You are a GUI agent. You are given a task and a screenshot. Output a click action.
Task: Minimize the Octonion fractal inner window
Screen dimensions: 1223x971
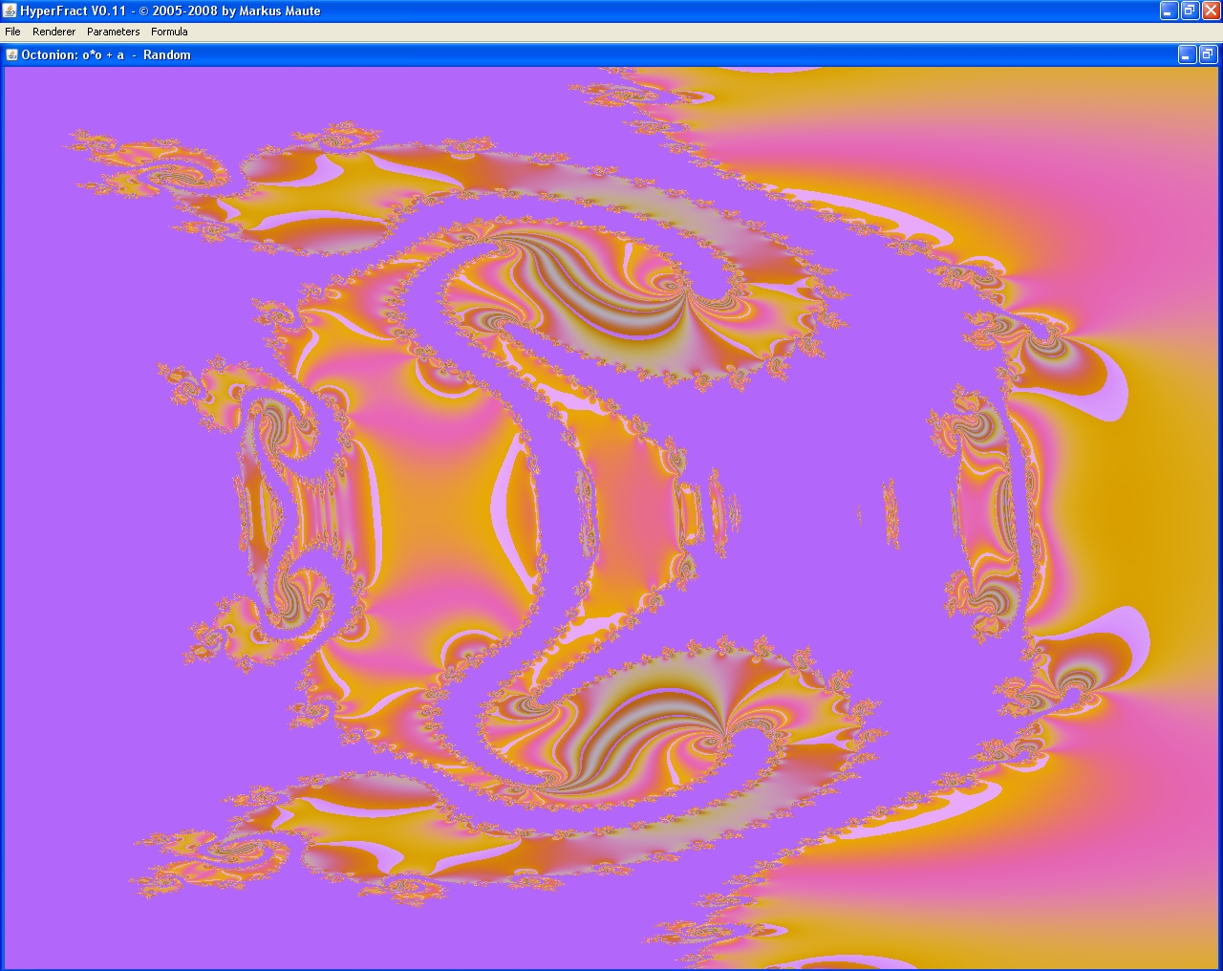[x=1186, y=54]
